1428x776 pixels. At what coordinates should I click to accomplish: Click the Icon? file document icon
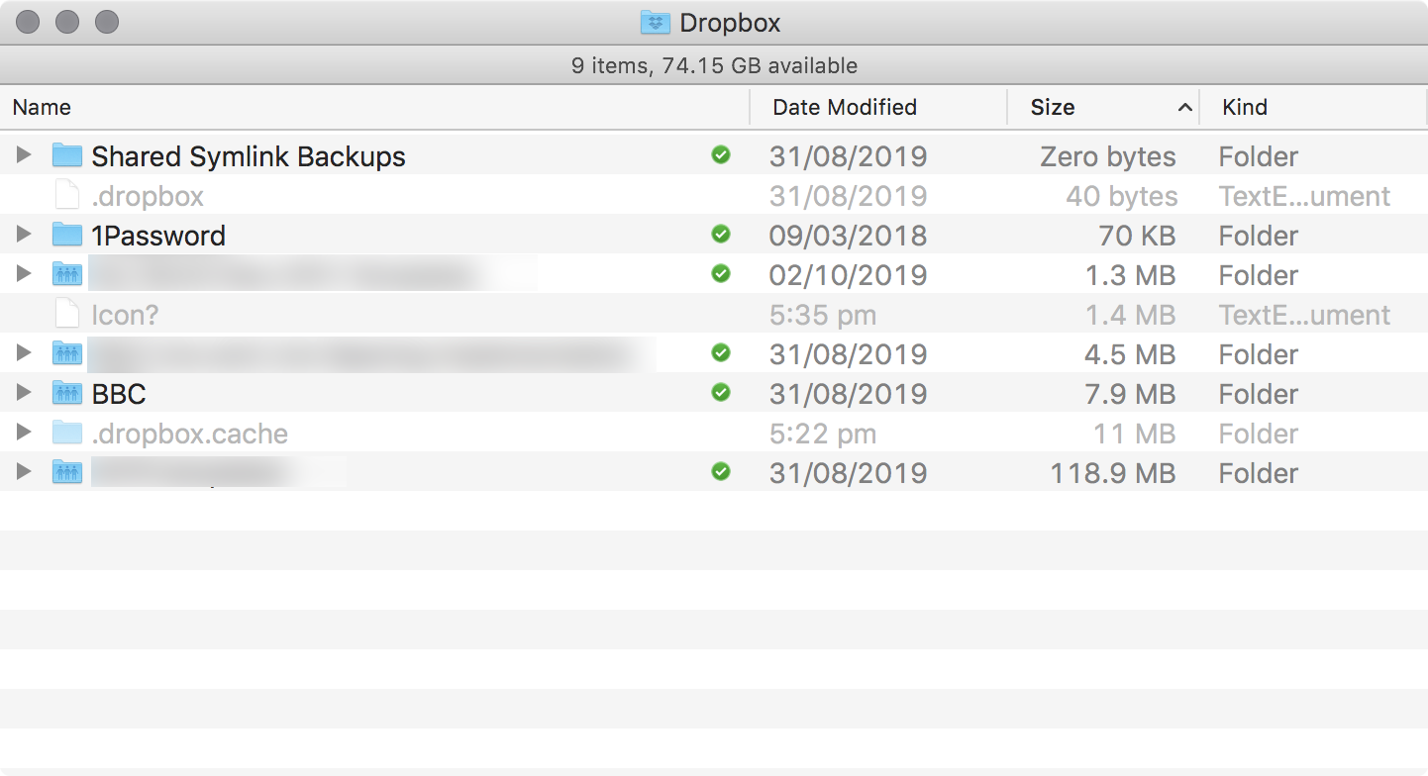(x=66, y=314)
